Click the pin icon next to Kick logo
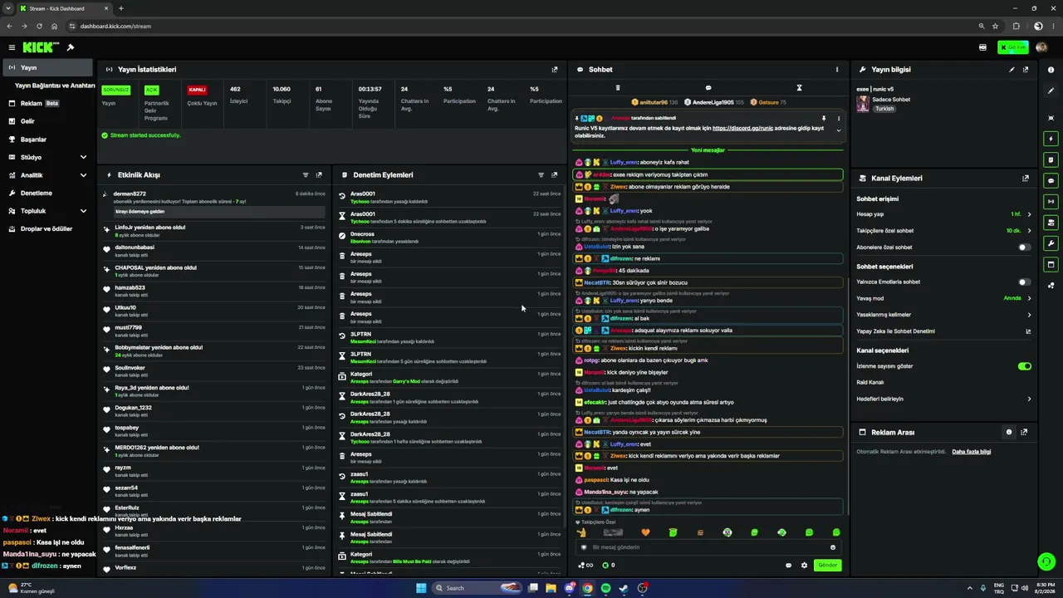This screenshot has height=598, width=1063. [x=71, y=47]
